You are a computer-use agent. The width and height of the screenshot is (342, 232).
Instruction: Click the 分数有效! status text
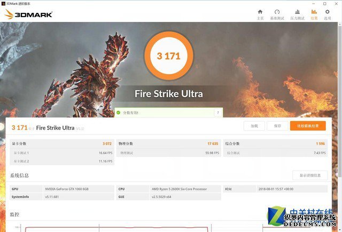(x=130, y=113)
